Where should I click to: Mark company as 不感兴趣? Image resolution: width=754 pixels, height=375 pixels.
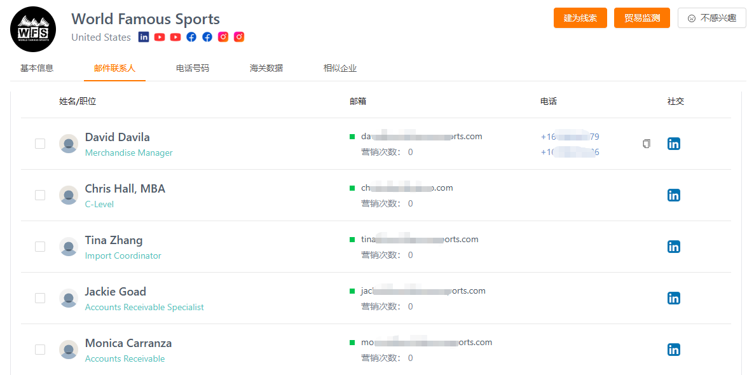click(712, 18)
